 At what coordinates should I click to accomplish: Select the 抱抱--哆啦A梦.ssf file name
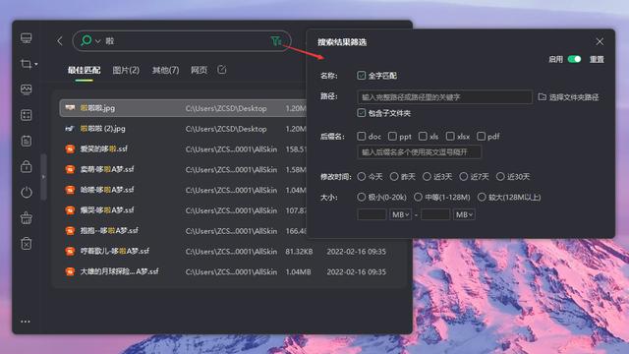click(109, 231)
